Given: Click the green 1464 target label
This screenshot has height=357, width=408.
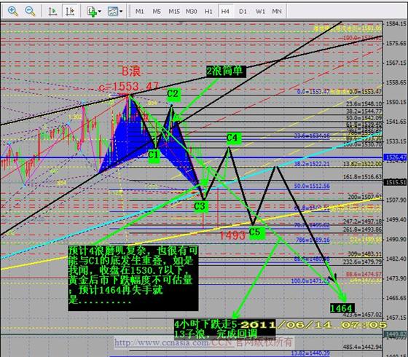Looking at the screenshot, I should [341, 309].
